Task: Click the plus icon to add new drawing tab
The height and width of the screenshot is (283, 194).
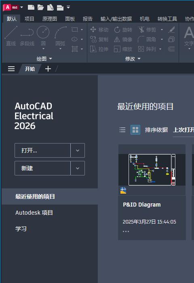Action: tap(48, 69)
